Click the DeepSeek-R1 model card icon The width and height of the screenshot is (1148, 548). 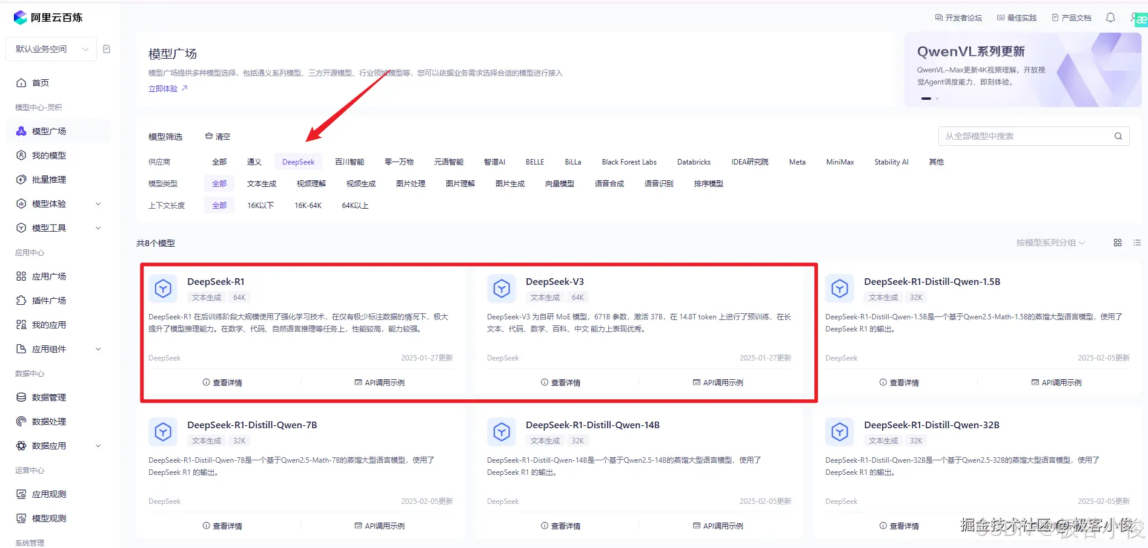163,289
